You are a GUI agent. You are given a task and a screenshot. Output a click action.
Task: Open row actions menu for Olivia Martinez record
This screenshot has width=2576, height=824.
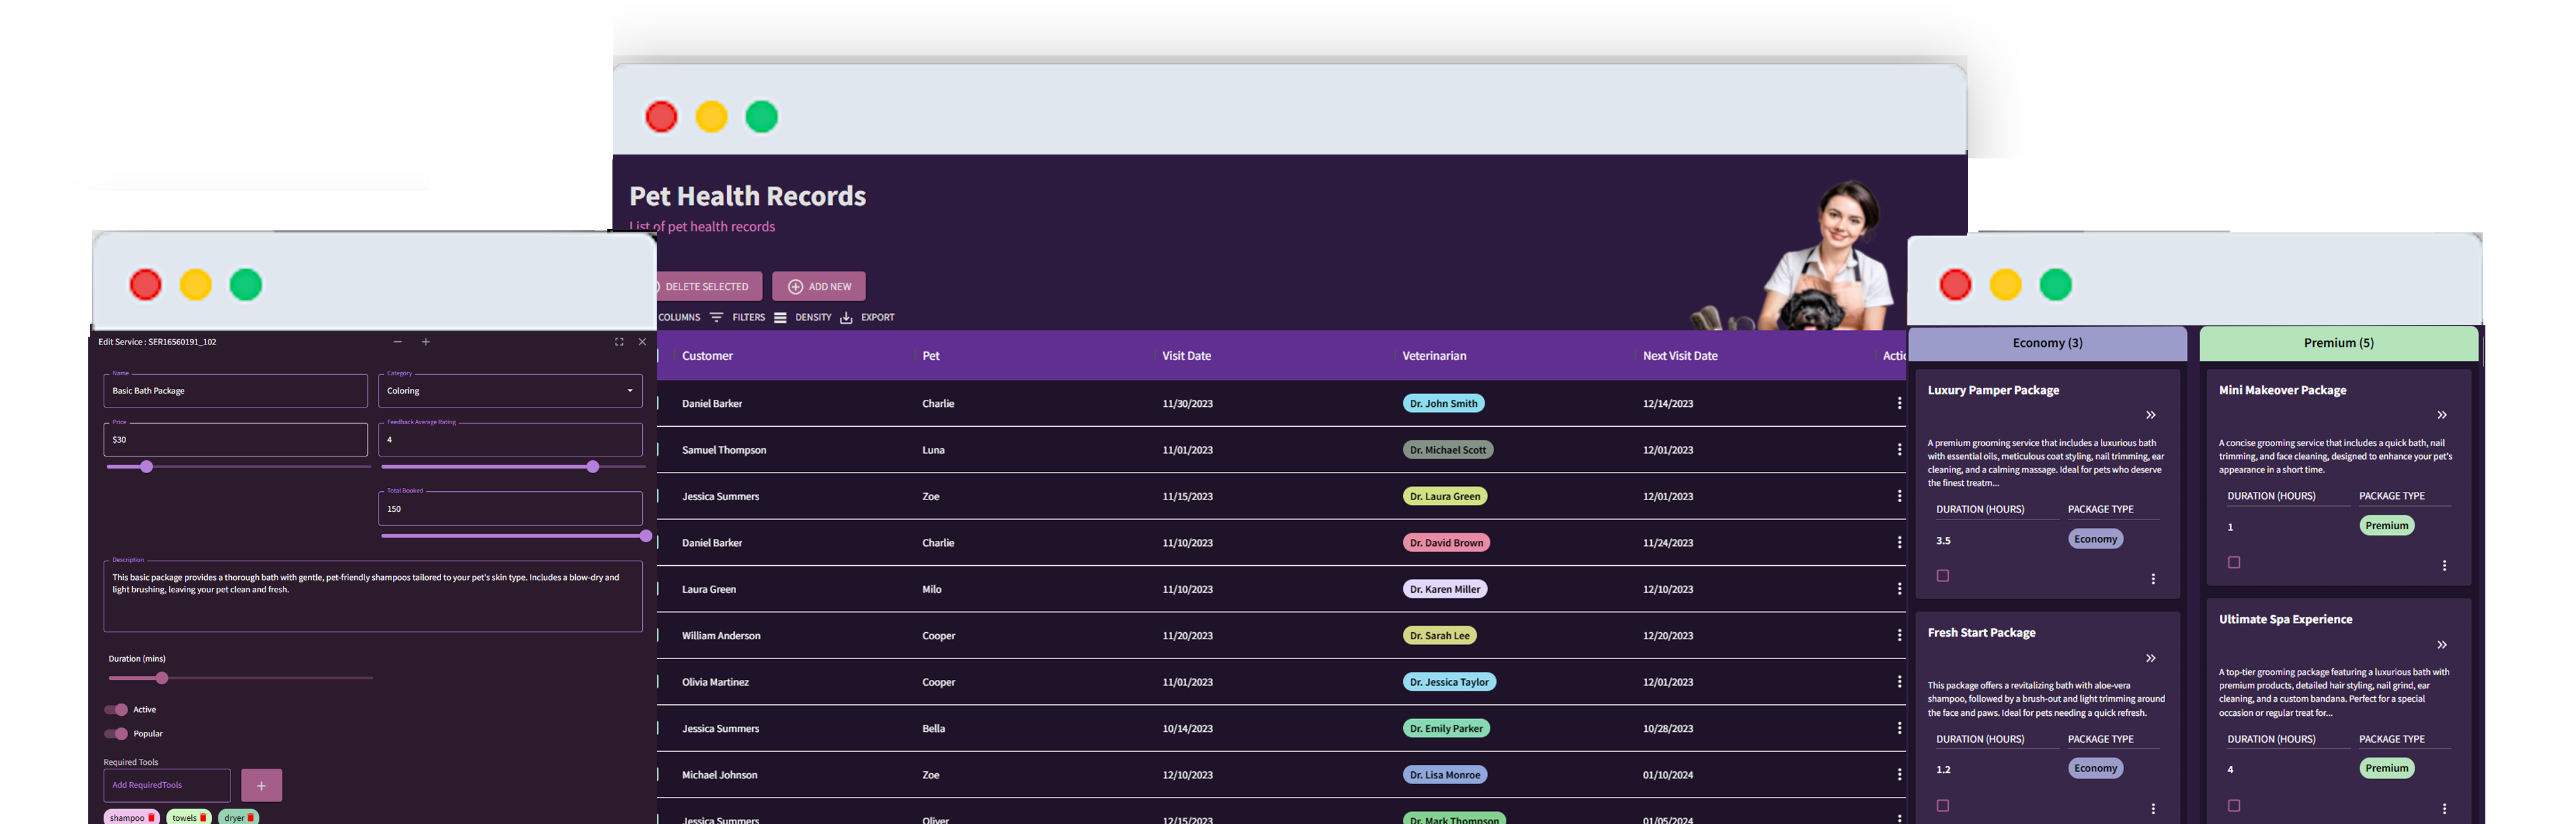1899,682
